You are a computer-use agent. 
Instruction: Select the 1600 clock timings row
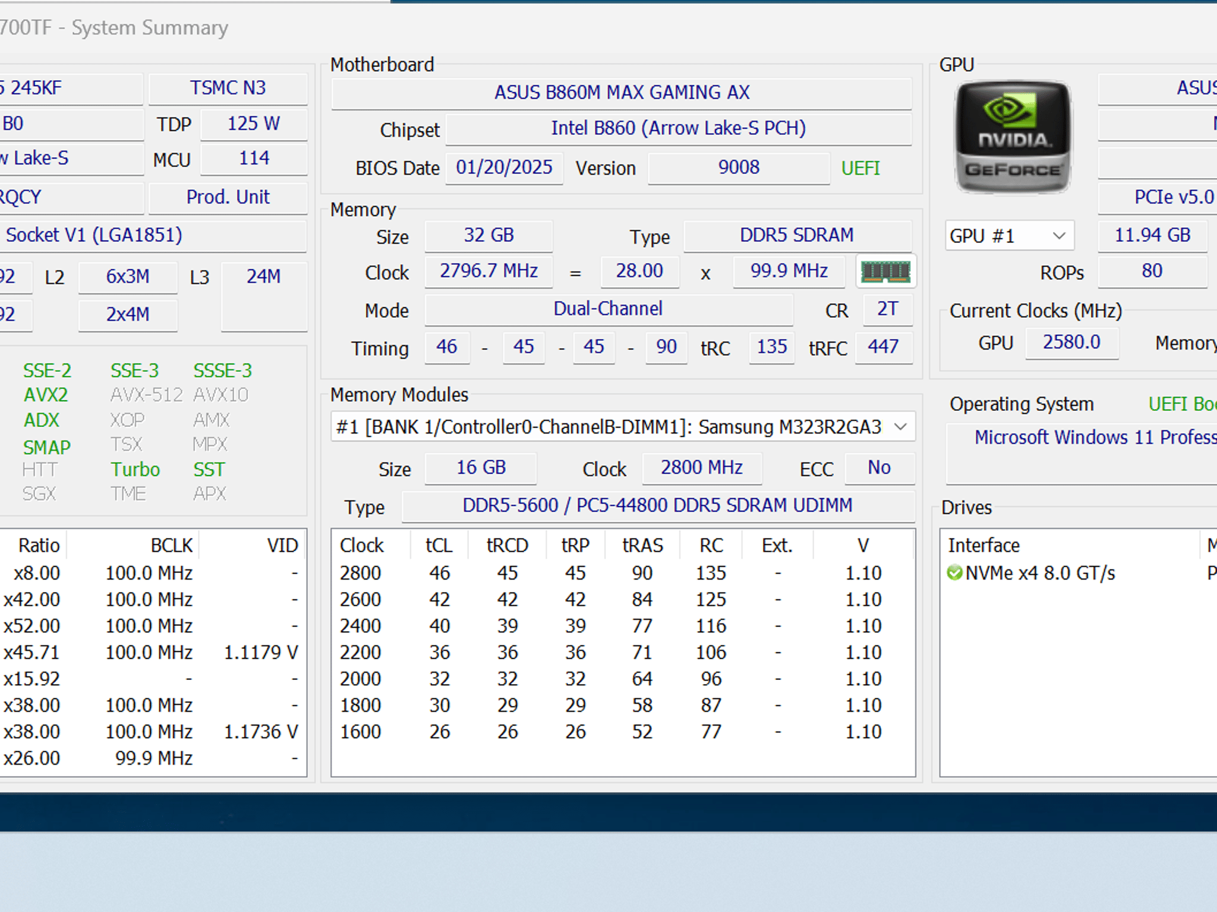[x=623, y=731]
